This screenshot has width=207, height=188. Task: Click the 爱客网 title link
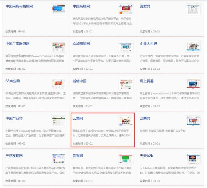point(78,156)
